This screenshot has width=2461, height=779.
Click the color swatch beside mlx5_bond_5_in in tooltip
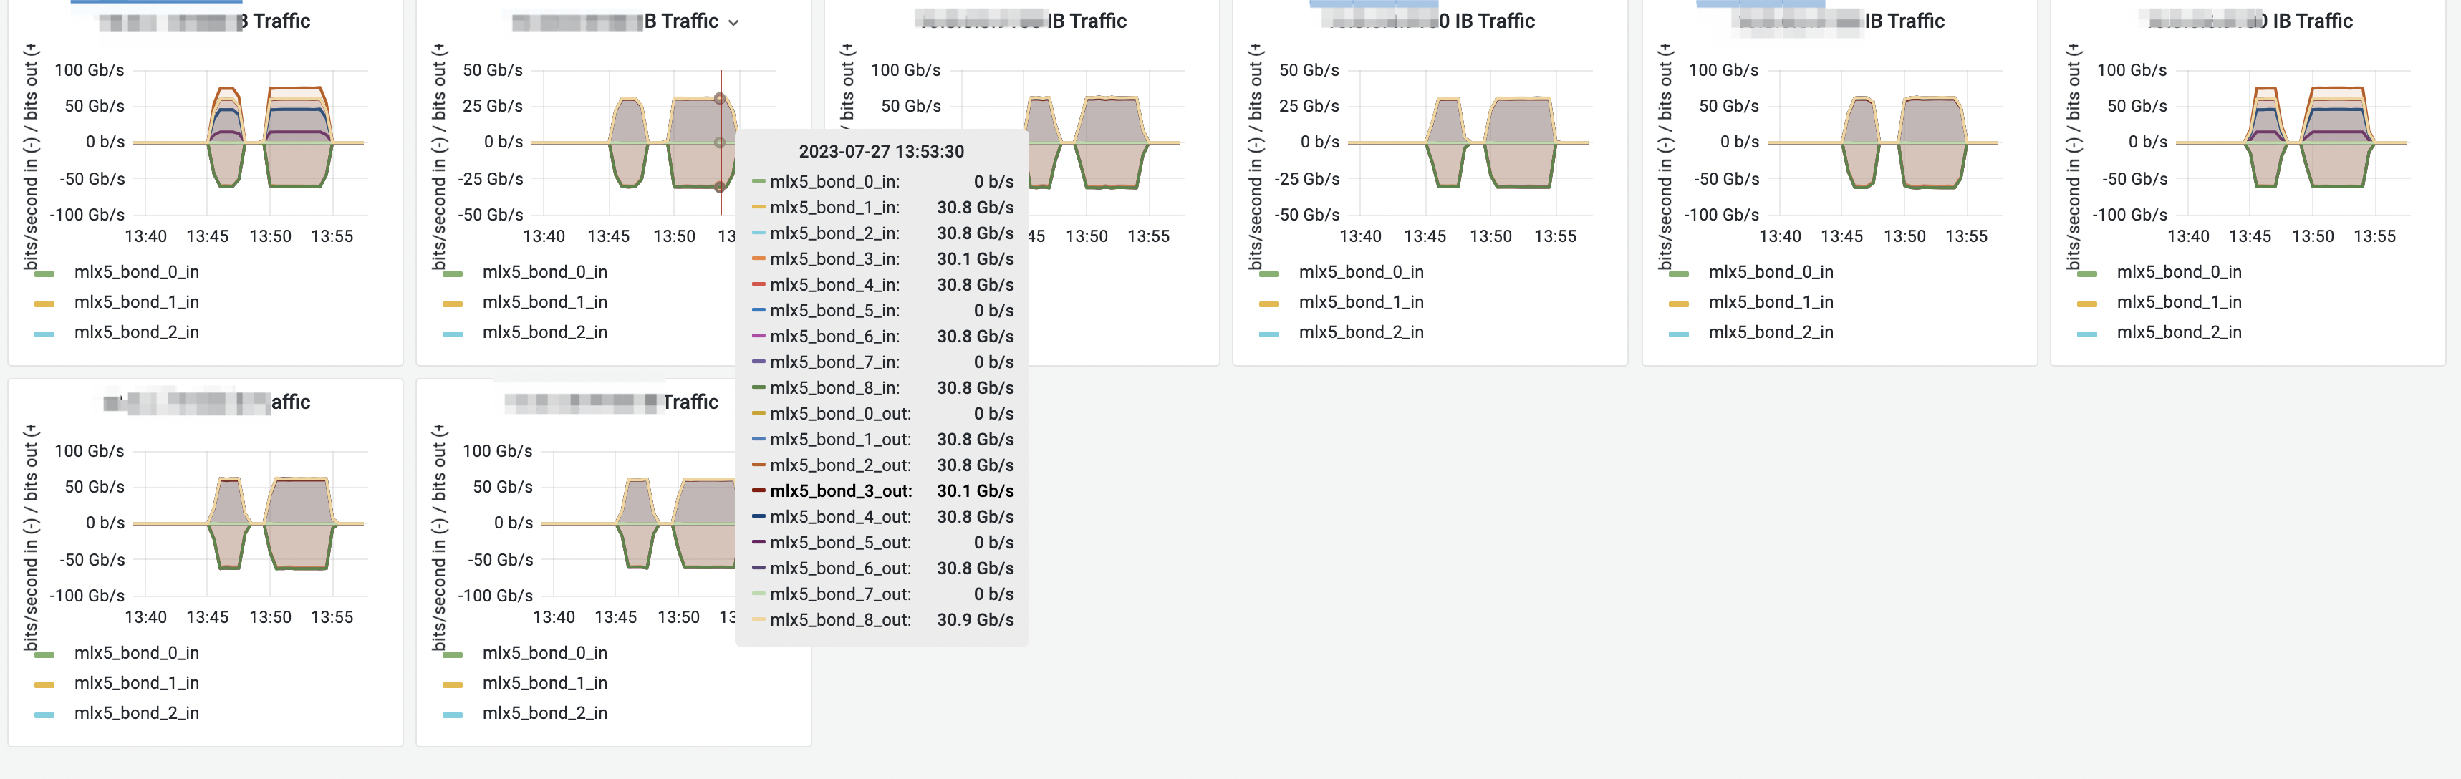pyautogui.click(x=759, y=310)
